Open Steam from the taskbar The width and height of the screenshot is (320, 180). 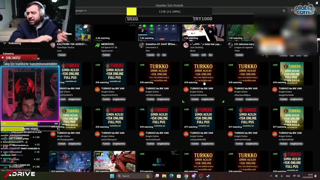208,176
